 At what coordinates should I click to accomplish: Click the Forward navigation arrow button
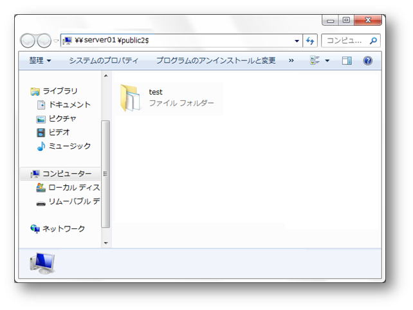[x=44, y=41]
